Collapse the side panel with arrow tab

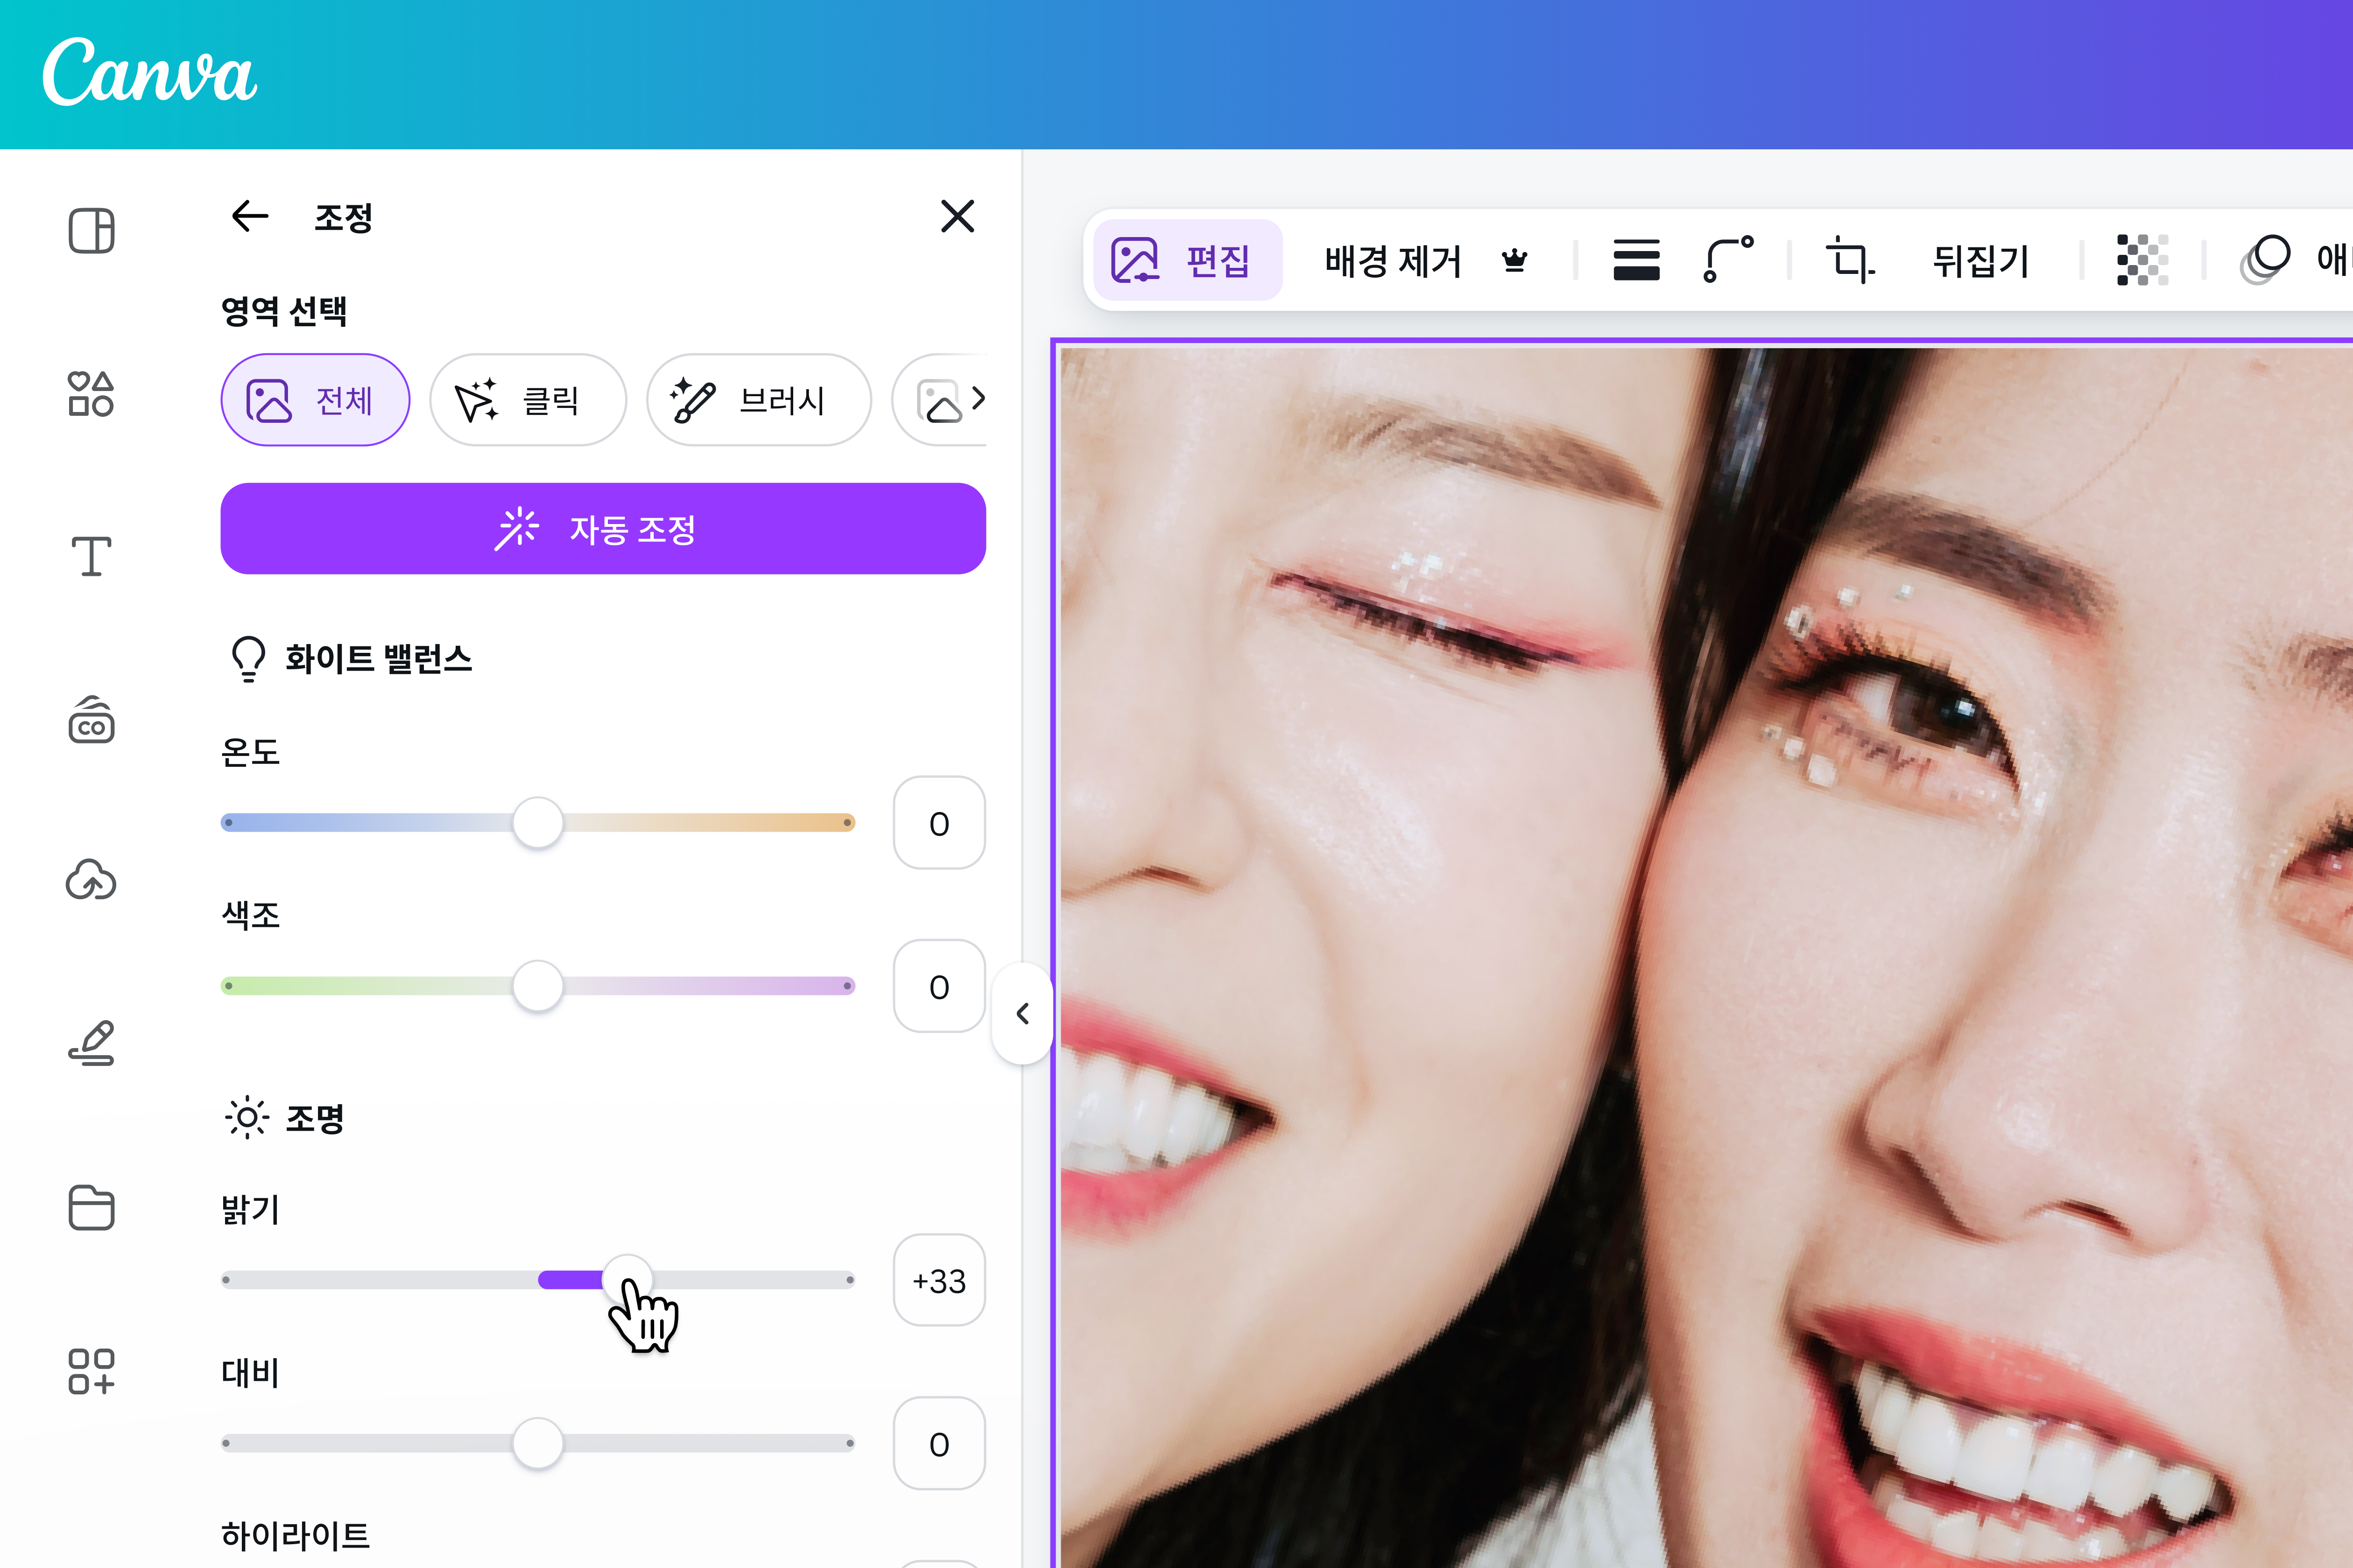pos(1022,1014)
